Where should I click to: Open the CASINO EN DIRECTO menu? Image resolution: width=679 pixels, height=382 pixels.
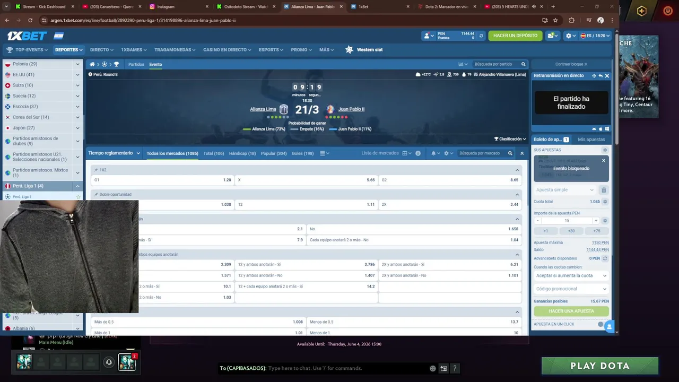click(227, 50)
